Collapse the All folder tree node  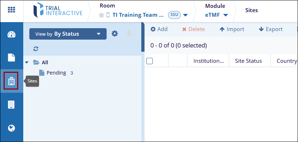point(27,62)
